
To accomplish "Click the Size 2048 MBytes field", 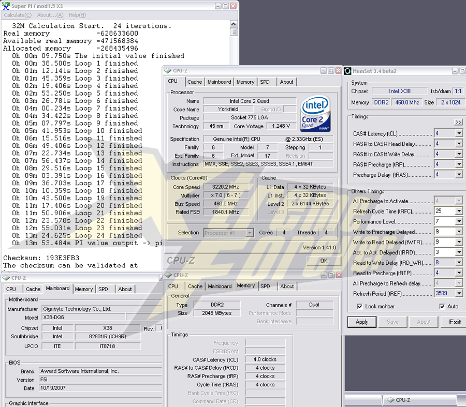I will click(216, 313).
